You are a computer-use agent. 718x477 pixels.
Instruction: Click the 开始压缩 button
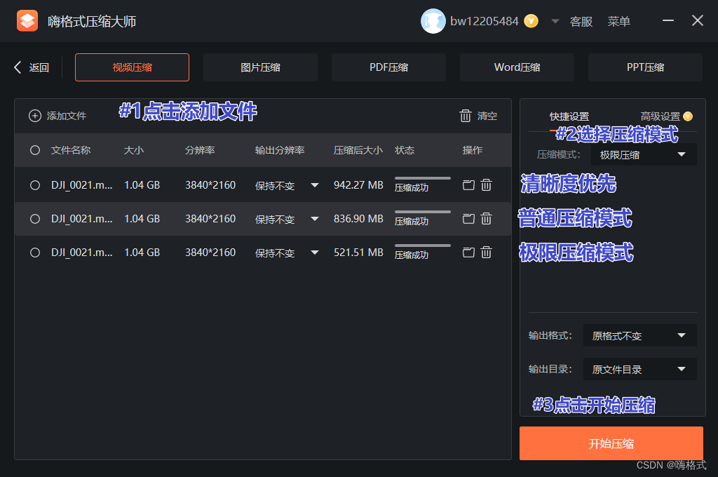click(x=611, y=443)
